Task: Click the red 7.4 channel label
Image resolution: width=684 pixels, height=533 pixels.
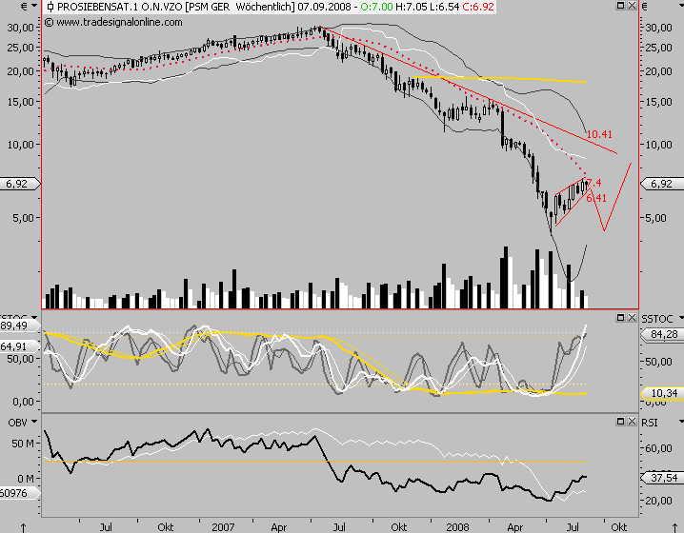Action: point(594,183)
